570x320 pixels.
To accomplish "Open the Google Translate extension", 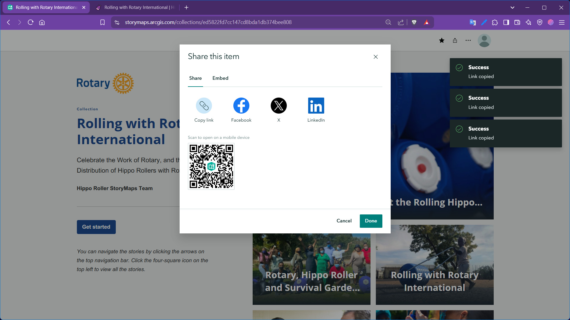I will click(x=473, y=22).
